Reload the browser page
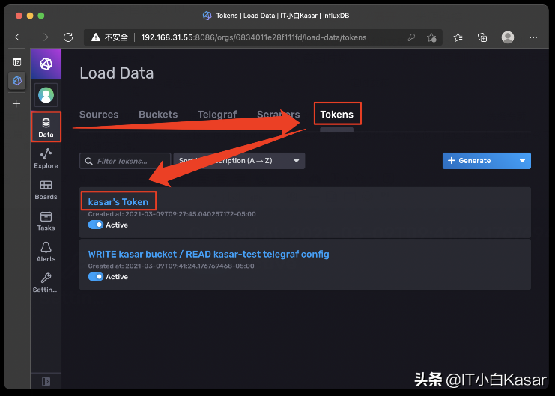 [x=68, y=37]
